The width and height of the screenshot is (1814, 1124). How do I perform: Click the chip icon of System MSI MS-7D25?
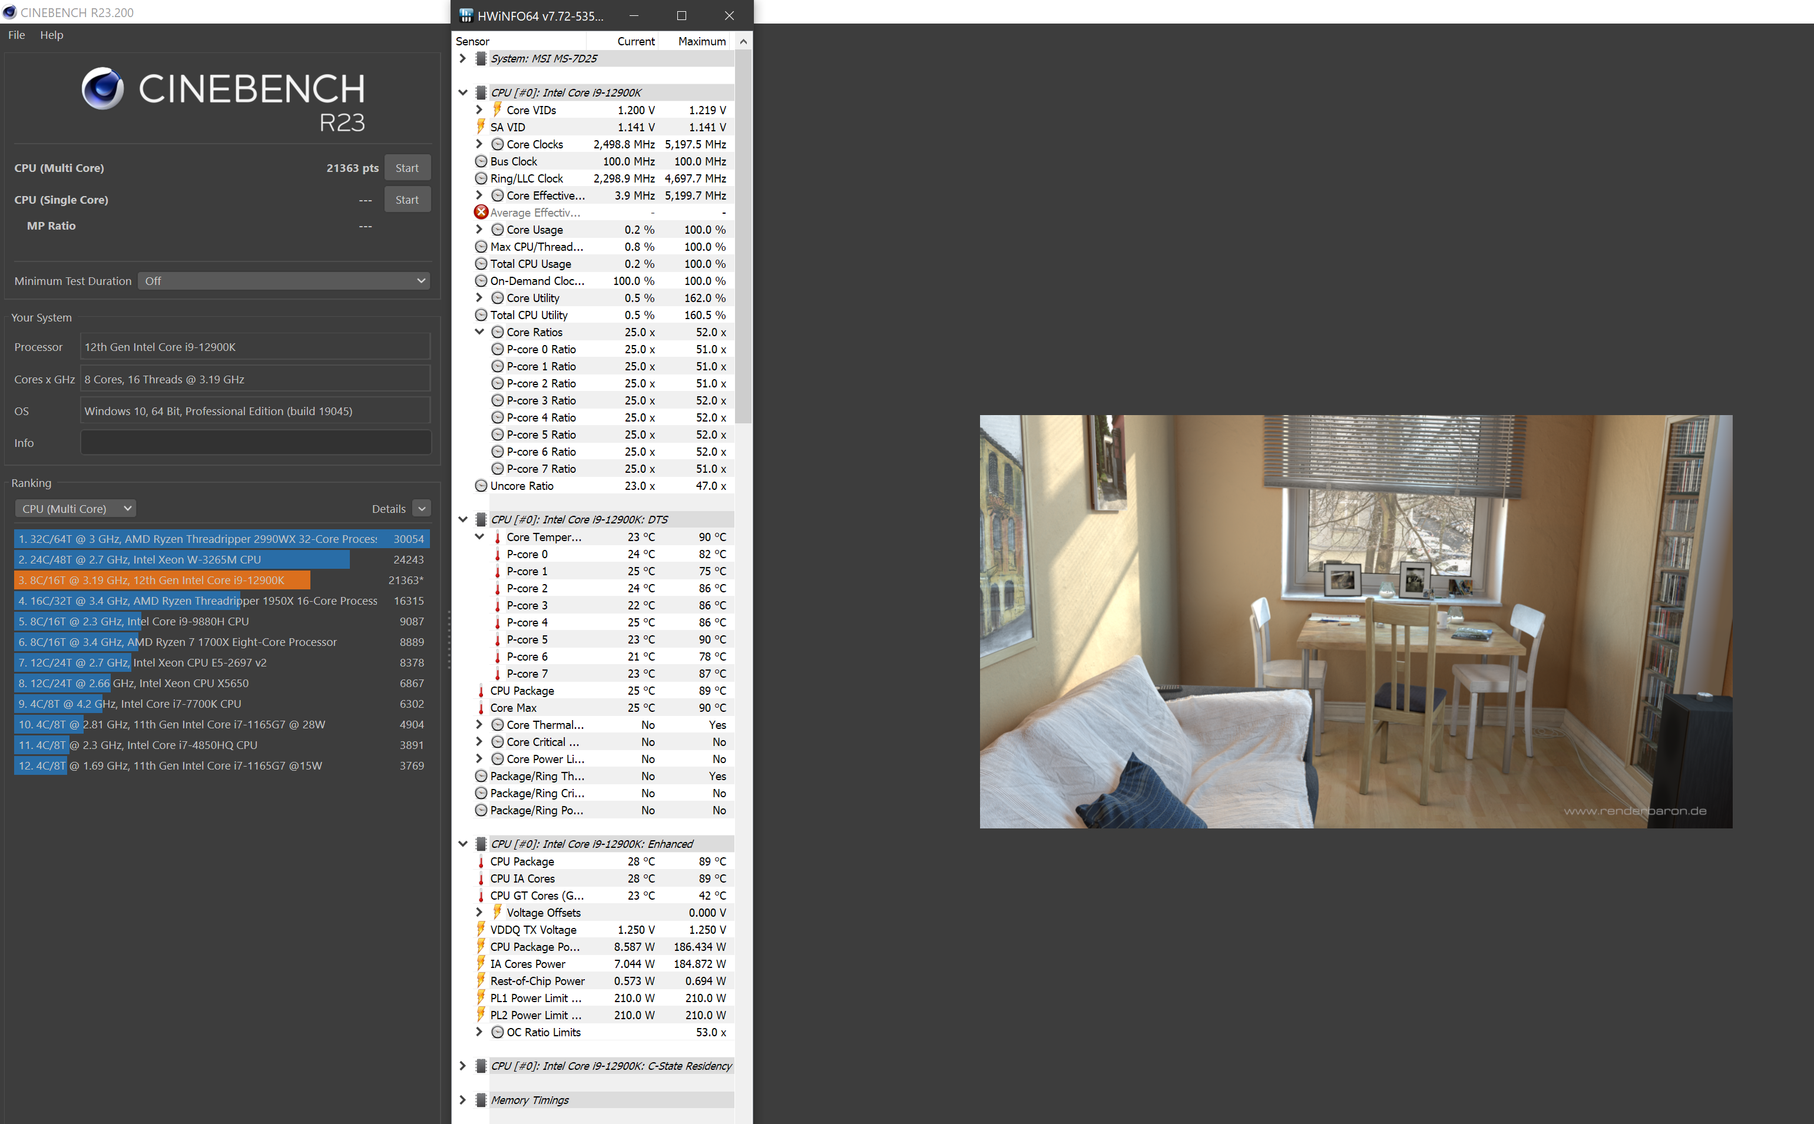(x=481, y=59)
